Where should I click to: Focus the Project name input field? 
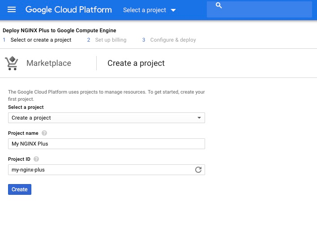click(107, 144)
